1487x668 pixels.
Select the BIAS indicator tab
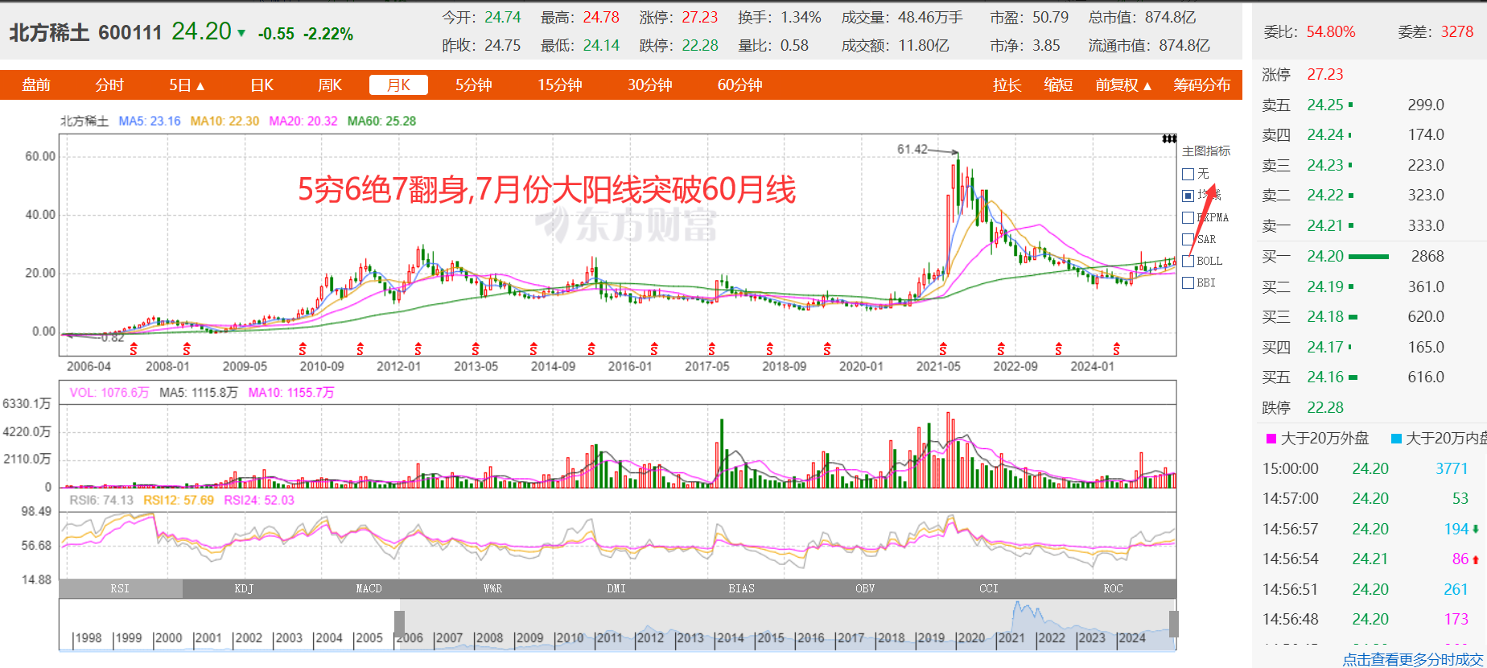(741, 589)
